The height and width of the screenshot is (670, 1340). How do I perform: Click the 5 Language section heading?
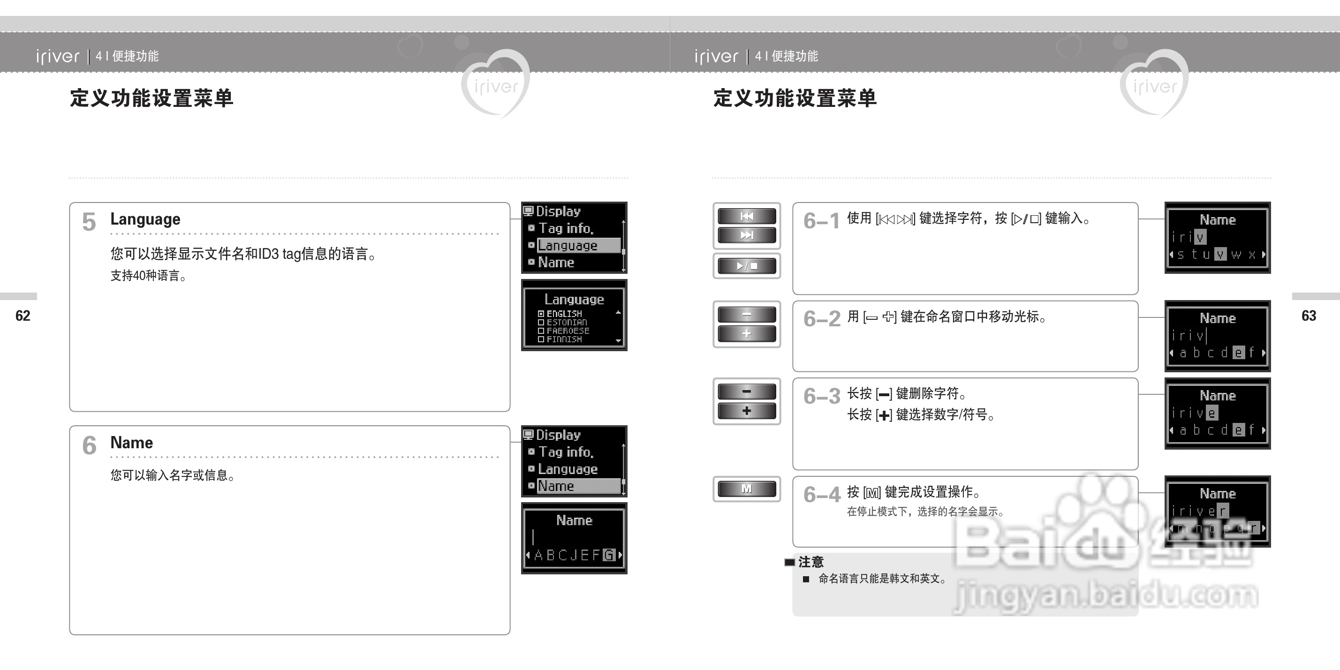pyautogui.click(x=145, y=219)
